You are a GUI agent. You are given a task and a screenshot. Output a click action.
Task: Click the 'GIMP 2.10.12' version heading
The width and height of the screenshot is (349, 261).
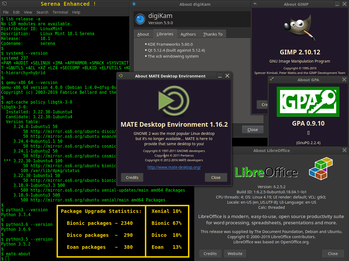point(300,52)
